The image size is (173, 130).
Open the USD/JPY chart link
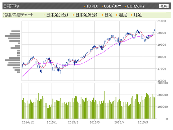pos(112,6)
